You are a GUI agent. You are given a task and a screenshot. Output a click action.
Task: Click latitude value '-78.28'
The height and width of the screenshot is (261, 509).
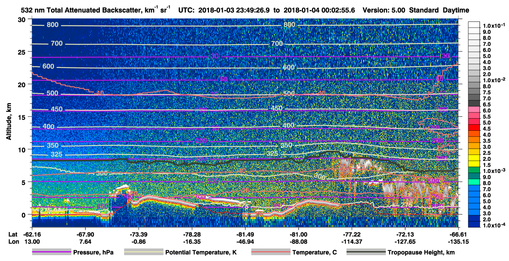pos(192,234)
